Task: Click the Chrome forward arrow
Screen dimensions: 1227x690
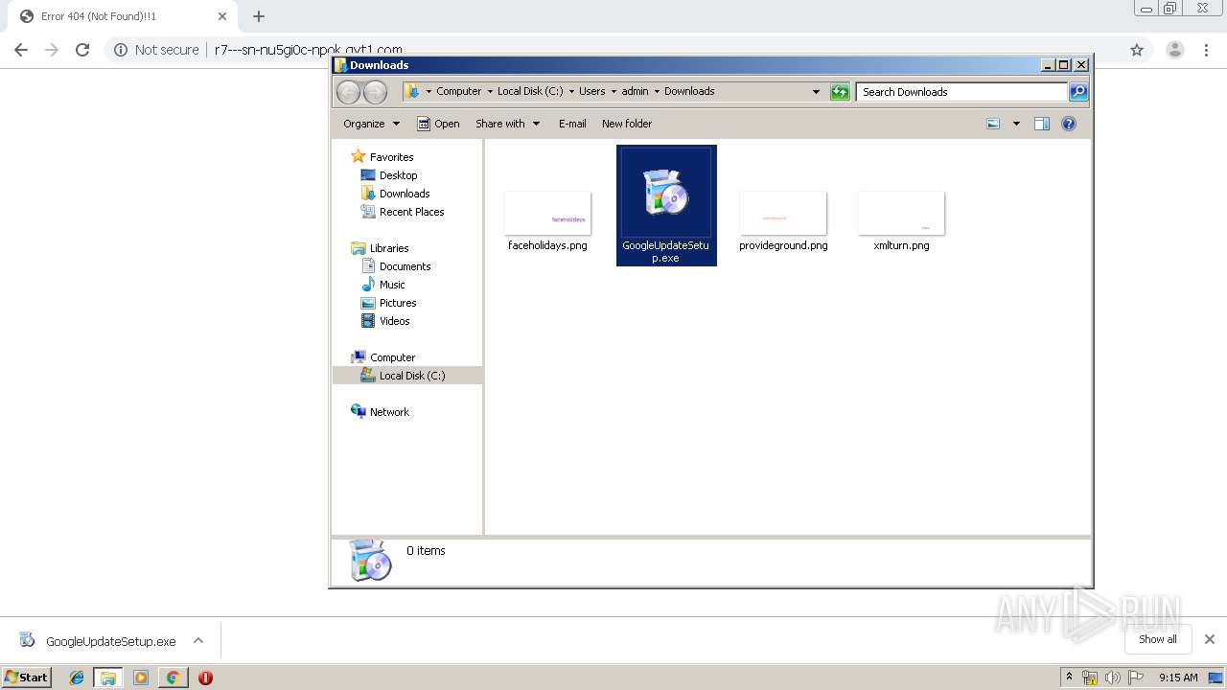Action: [52, 50]
